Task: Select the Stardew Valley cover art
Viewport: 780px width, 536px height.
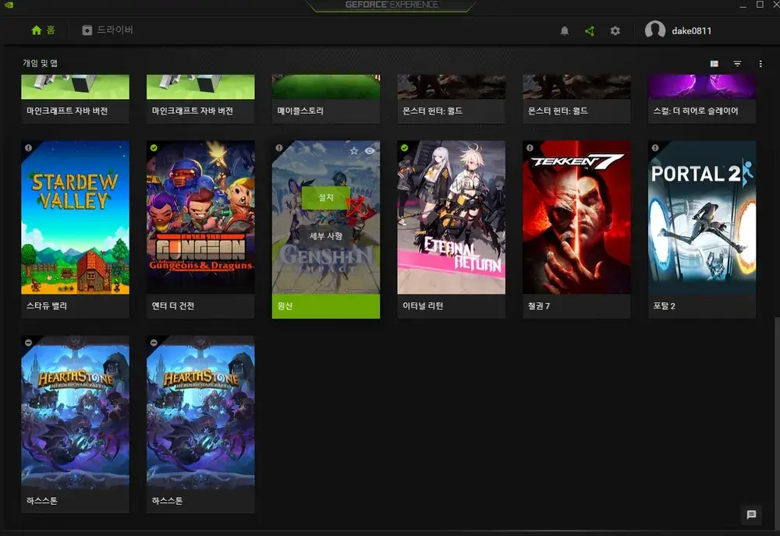Action: pyautogui.click(x=75, y=217)
